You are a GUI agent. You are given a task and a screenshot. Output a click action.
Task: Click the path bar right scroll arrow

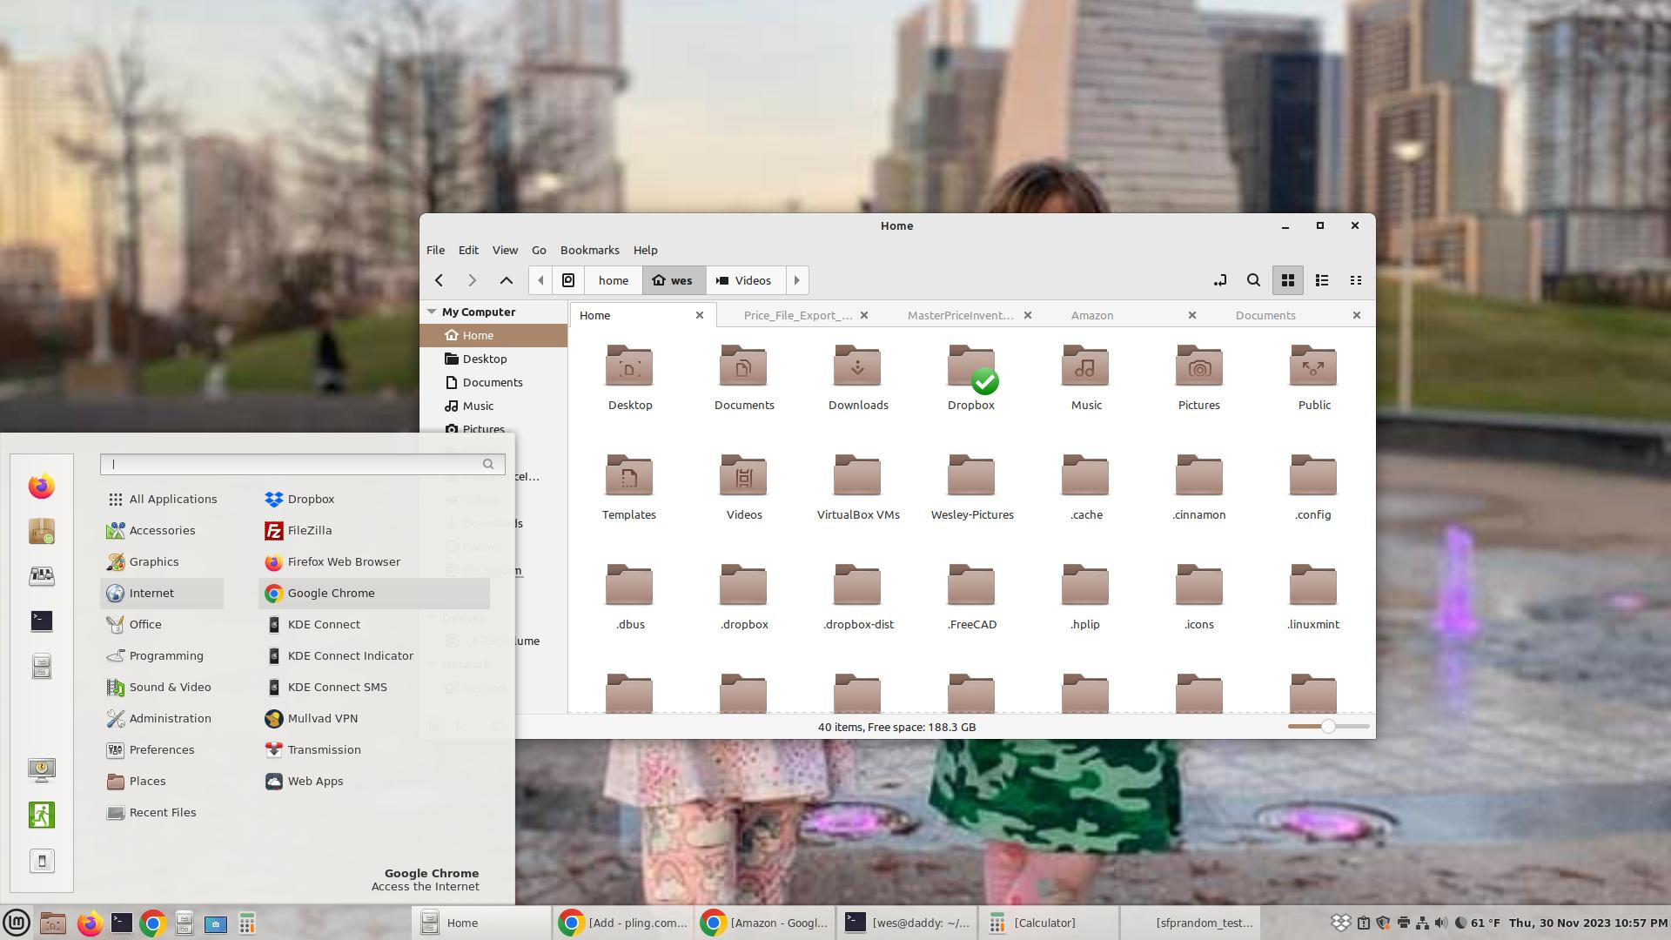point(796,280)
